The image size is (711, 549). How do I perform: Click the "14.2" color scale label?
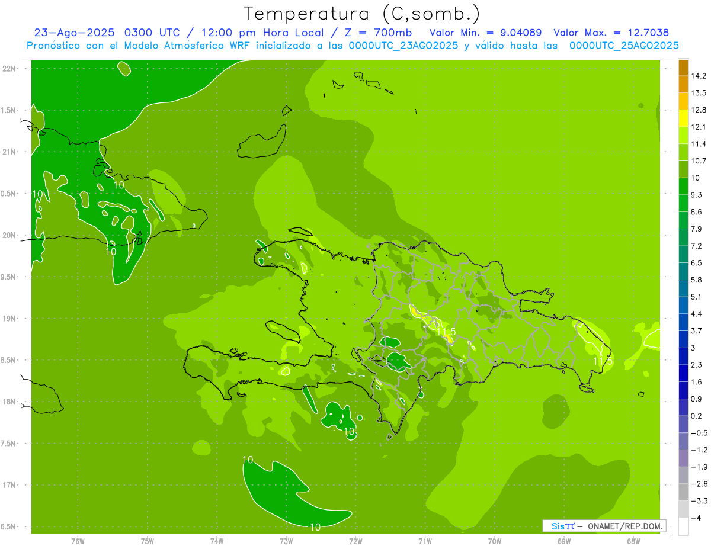[x=699, y=76]
